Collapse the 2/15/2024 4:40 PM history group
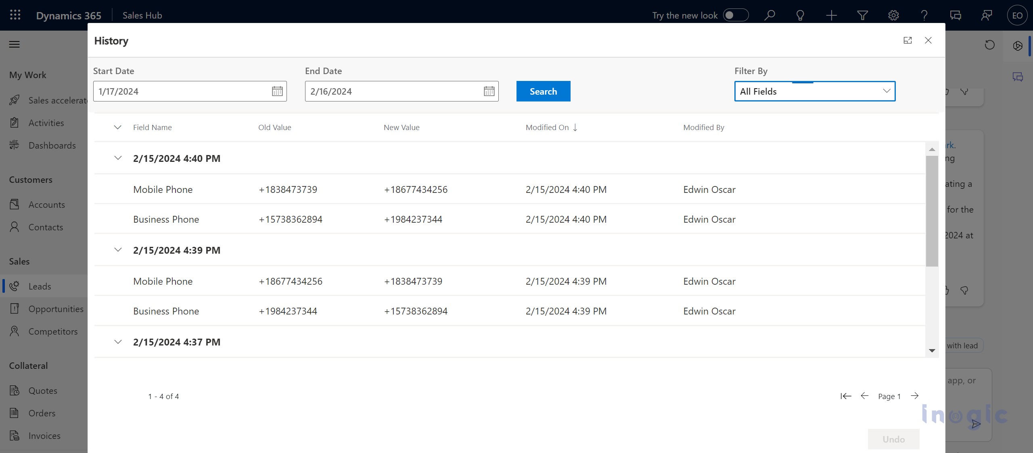The height and width of the screenshot is (453, 1033). pyautogui.click(x=117, y=158)
